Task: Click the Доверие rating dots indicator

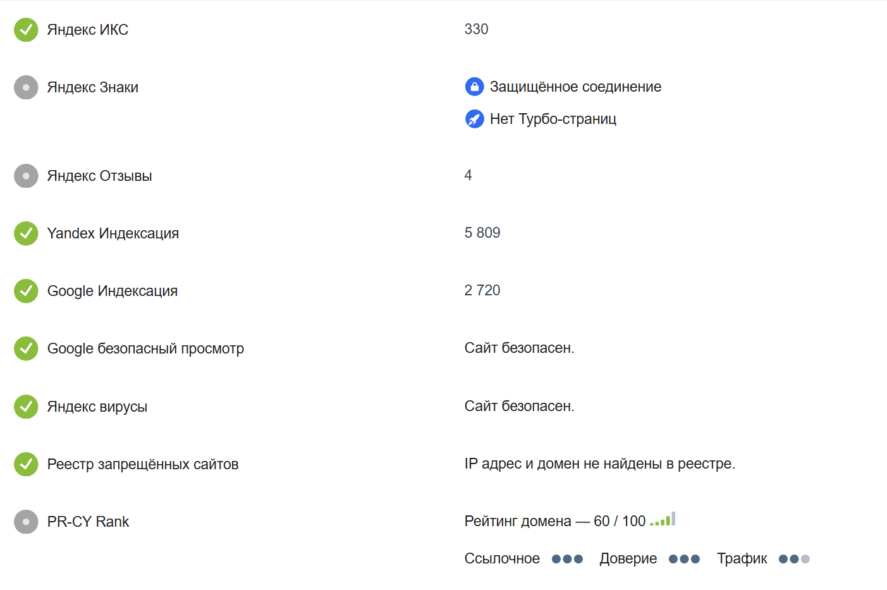Action: pos(684,559)
